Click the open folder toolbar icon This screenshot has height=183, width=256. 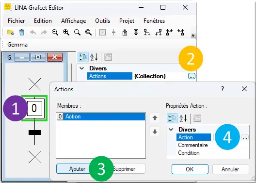tap(11, 33)
